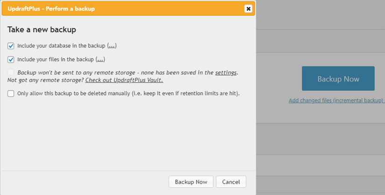Toggle disabled remote storage checkbox
385x195 pixels.
[x=11, y=72]
